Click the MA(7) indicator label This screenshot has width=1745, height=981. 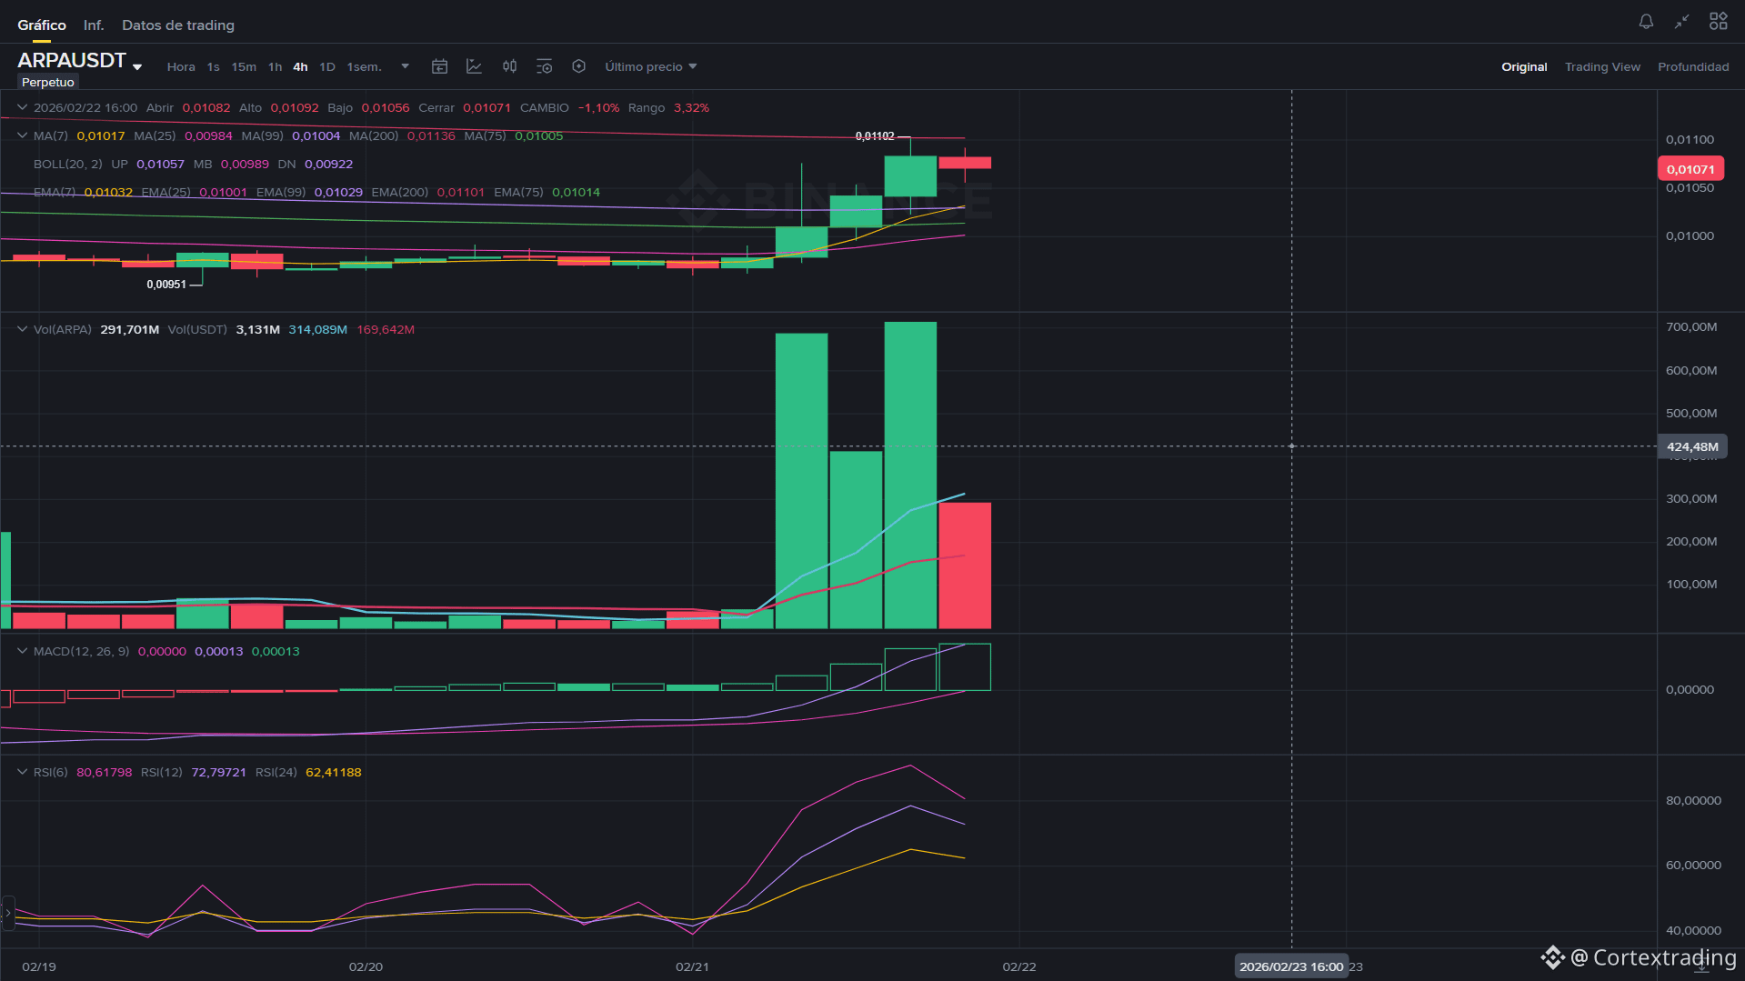pos(51,135)
